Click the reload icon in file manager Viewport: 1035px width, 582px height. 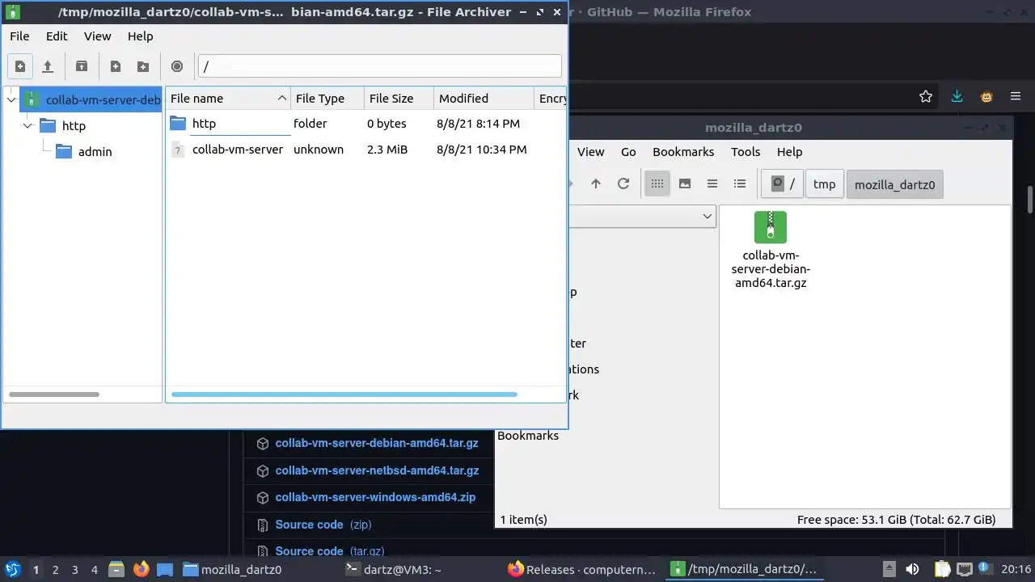coord(623,183)
